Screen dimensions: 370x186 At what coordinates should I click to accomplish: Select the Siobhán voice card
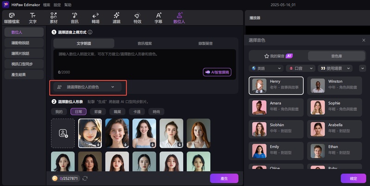pyautogui.click(x=276, y=129)
